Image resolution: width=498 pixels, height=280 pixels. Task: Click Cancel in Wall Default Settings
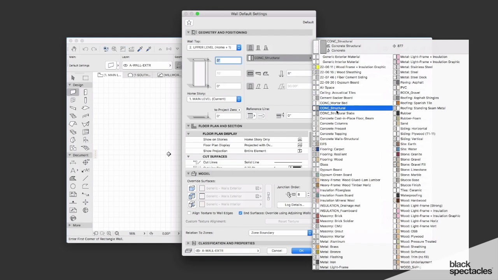tap(277, 251)
